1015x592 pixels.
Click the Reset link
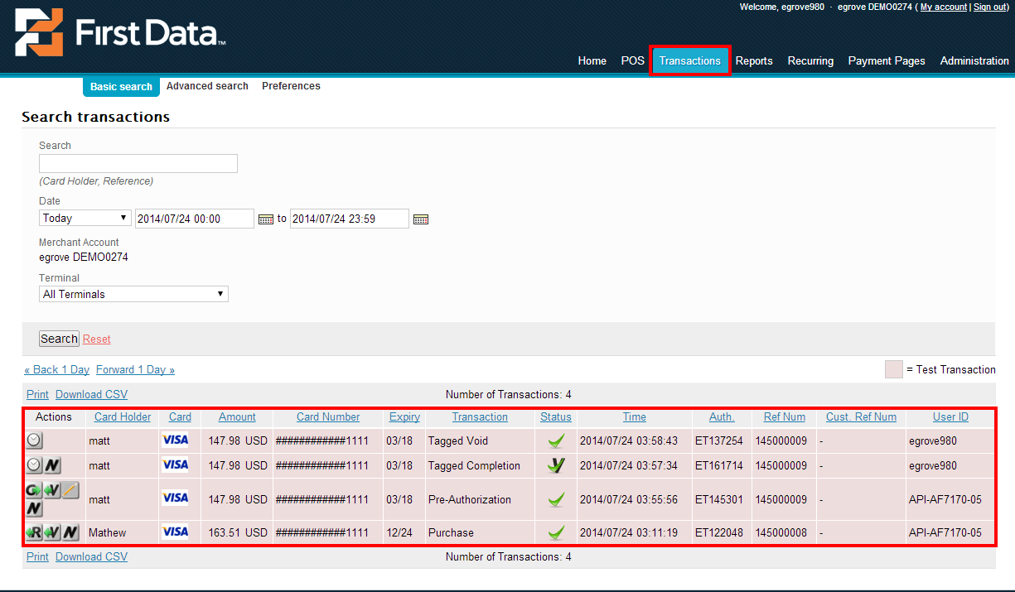pyautogui.click(x=97, y=339)
